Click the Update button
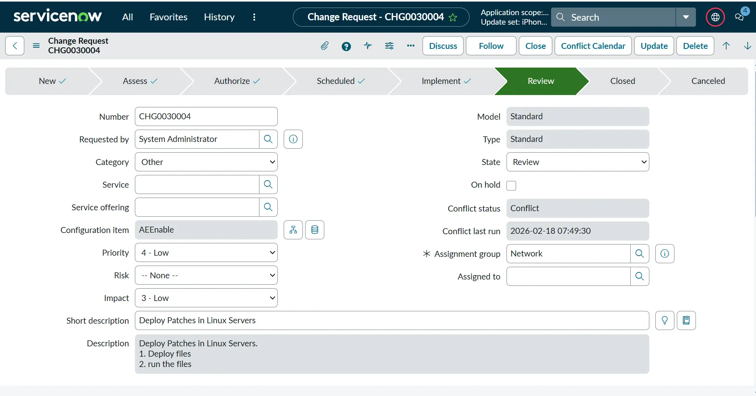Viewport: 756px width, 396px height. [654, 46]
